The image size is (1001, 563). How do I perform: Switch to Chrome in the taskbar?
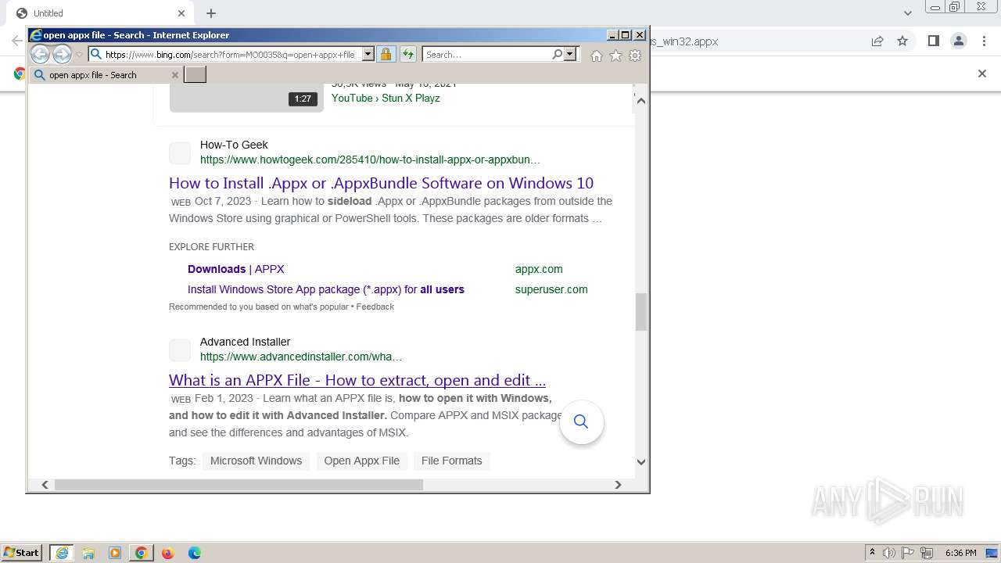click(141, 553)
